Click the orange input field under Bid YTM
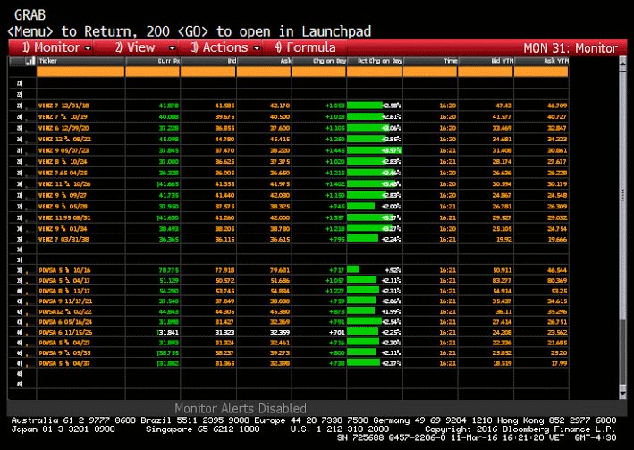634x450 pixels. pyautogui.click(x=486, y=72)
